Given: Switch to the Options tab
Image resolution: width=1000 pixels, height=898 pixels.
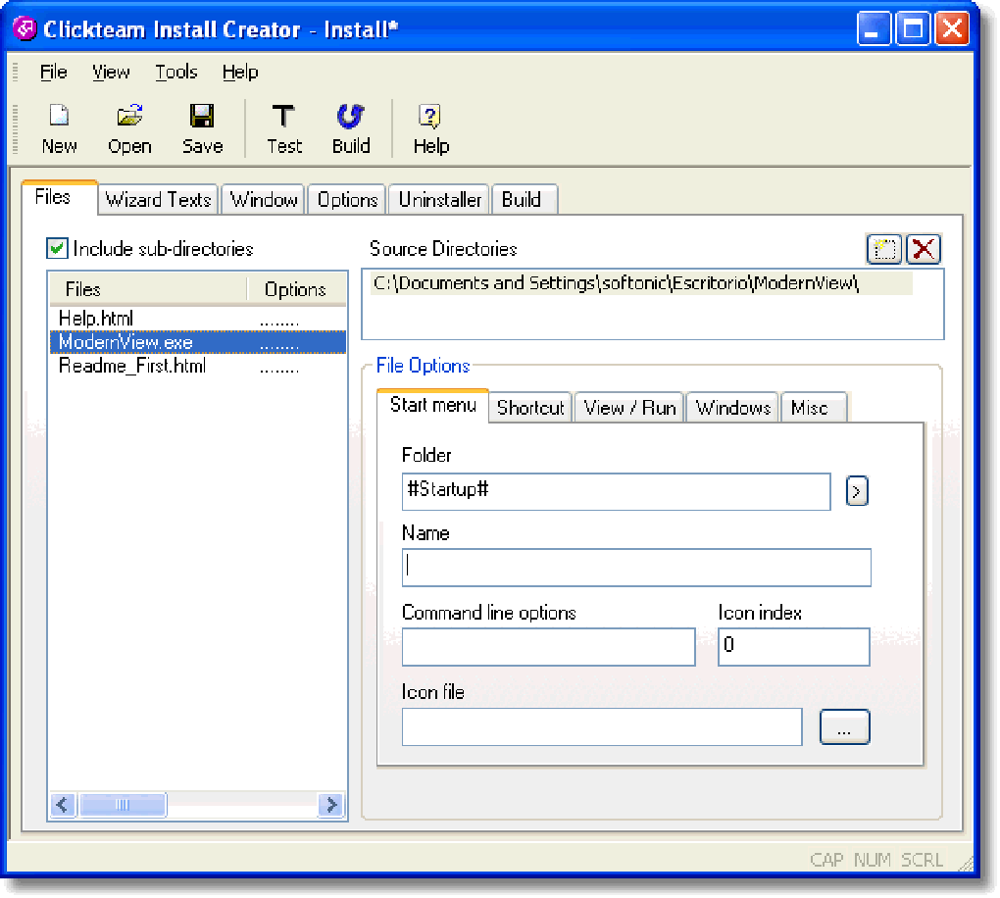Looking at the screenshot, I should (x=348, y=200).
